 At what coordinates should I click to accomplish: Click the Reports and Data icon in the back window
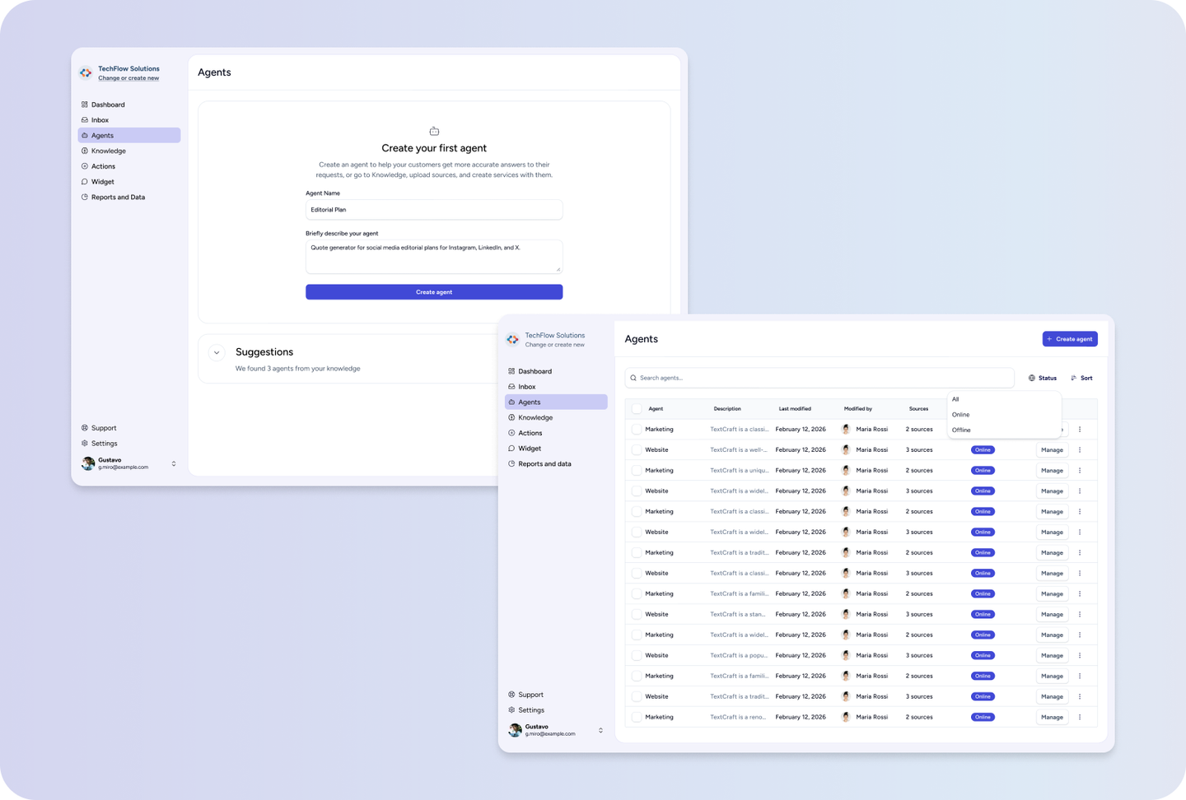click(x=85, y=198)
